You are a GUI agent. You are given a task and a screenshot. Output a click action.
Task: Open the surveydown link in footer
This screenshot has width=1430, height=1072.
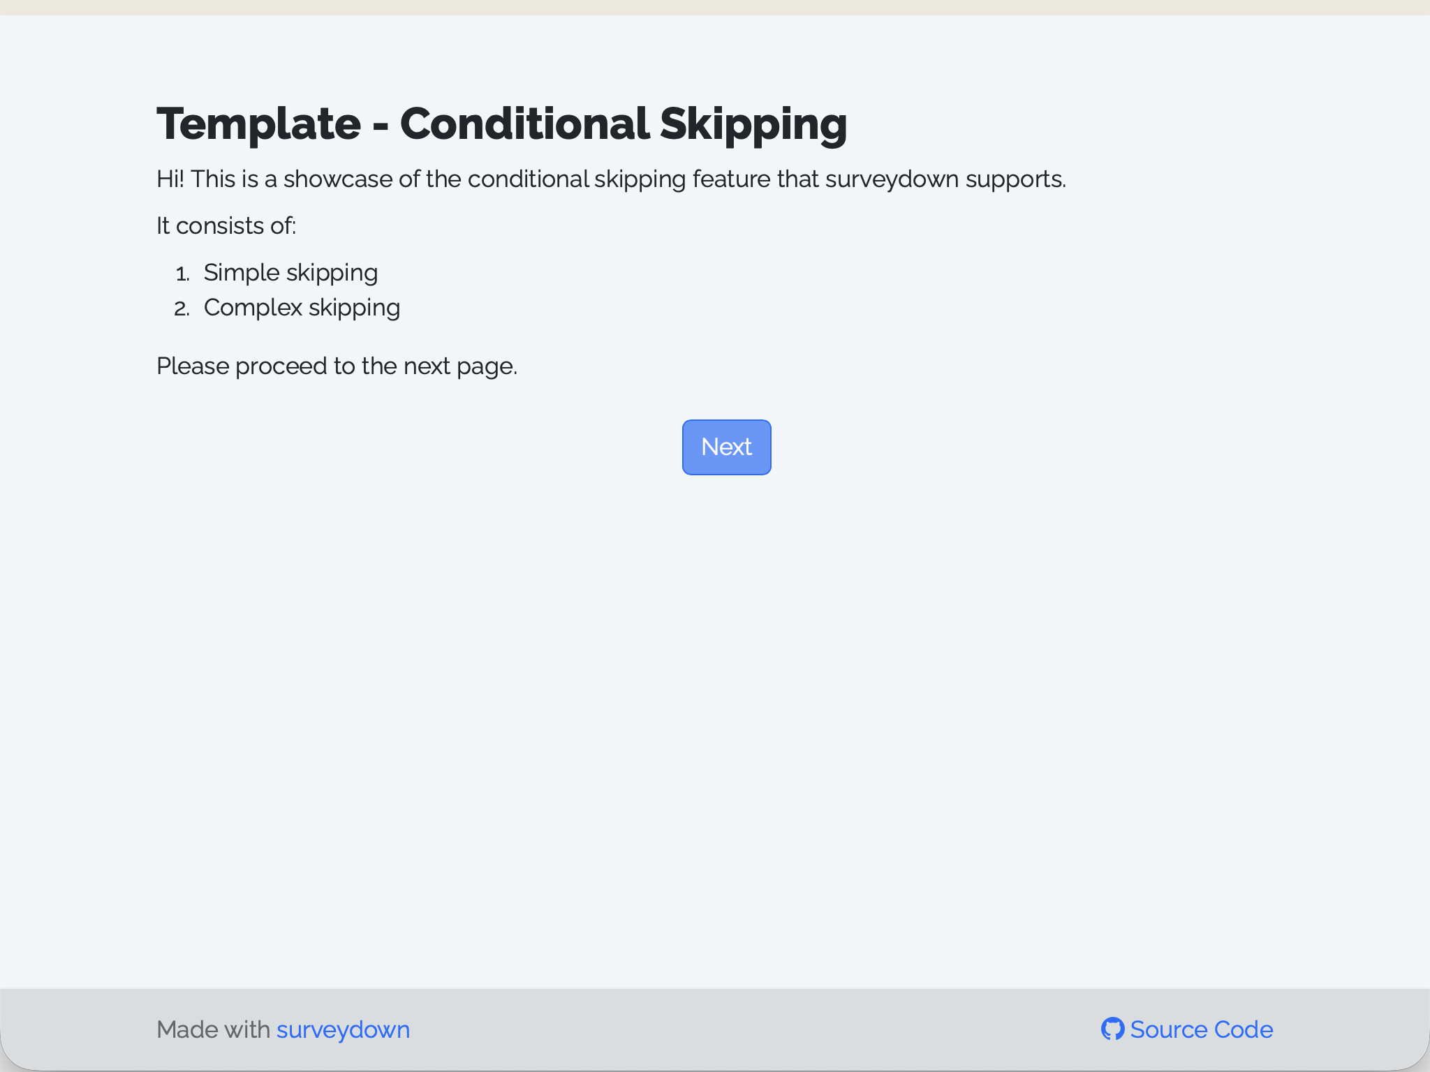[343, 1030]
